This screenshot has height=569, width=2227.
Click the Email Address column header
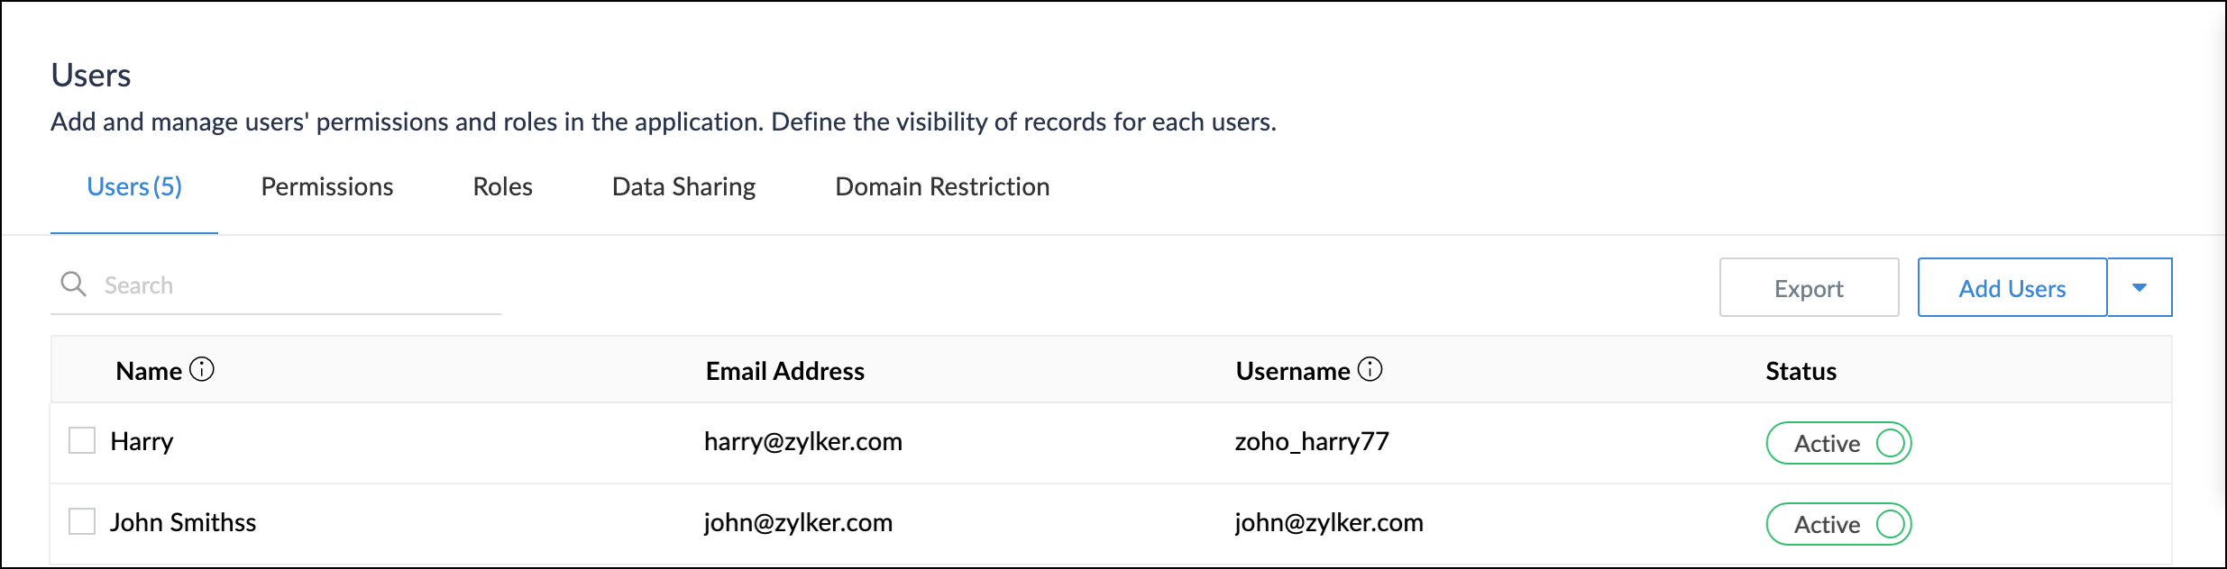(784, 371)
